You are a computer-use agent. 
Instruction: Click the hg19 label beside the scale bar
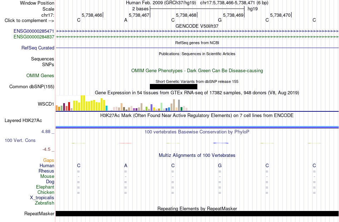(253, 9)
